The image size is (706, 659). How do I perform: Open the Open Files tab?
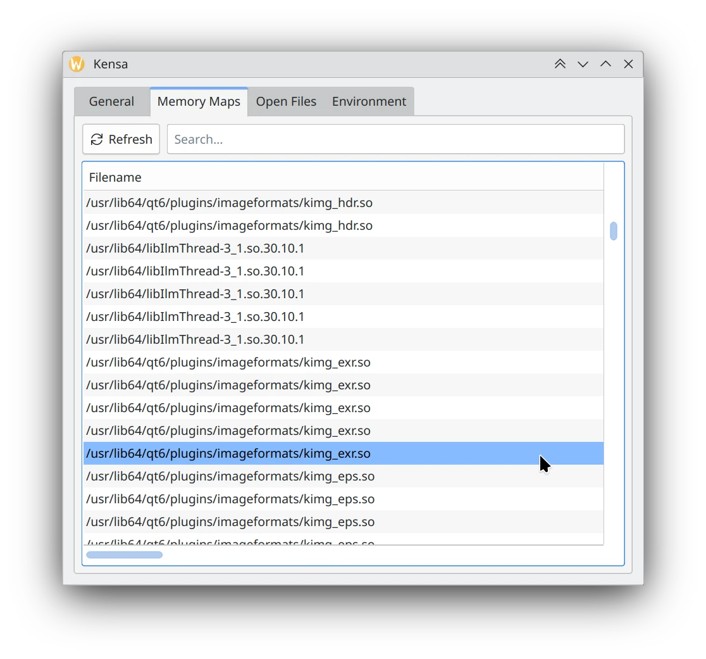click(286, 101)
